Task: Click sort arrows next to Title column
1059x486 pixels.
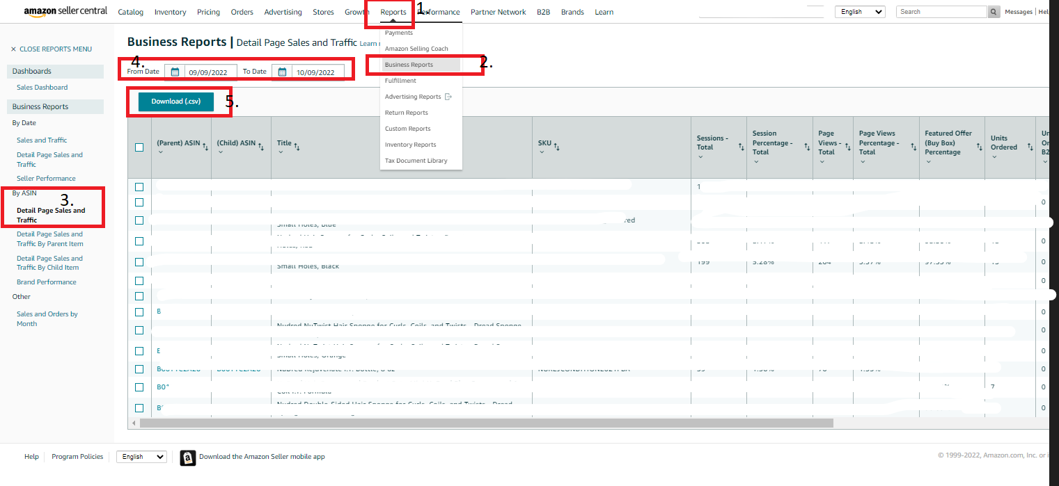Action: pos(297,145)
